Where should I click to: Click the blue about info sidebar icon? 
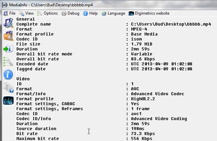8,75
